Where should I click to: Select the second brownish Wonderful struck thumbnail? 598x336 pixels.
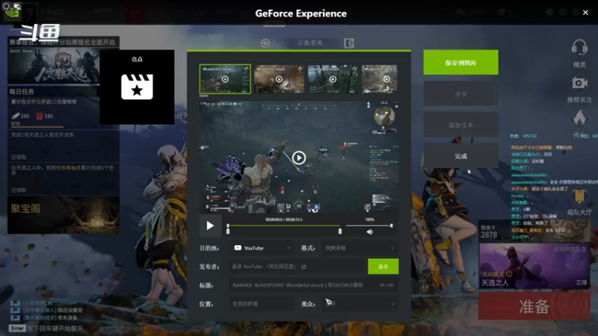click(x=279, y=79)
